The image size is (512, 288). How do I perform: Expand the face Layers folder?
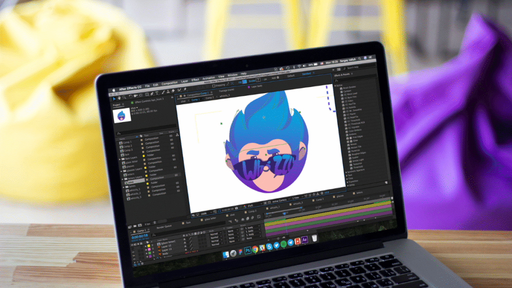click(119, 159)
